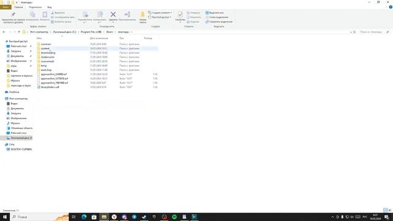393x221 pixels.
Task: Switch to large icons view toggle
Action: [x=390, y=210]
